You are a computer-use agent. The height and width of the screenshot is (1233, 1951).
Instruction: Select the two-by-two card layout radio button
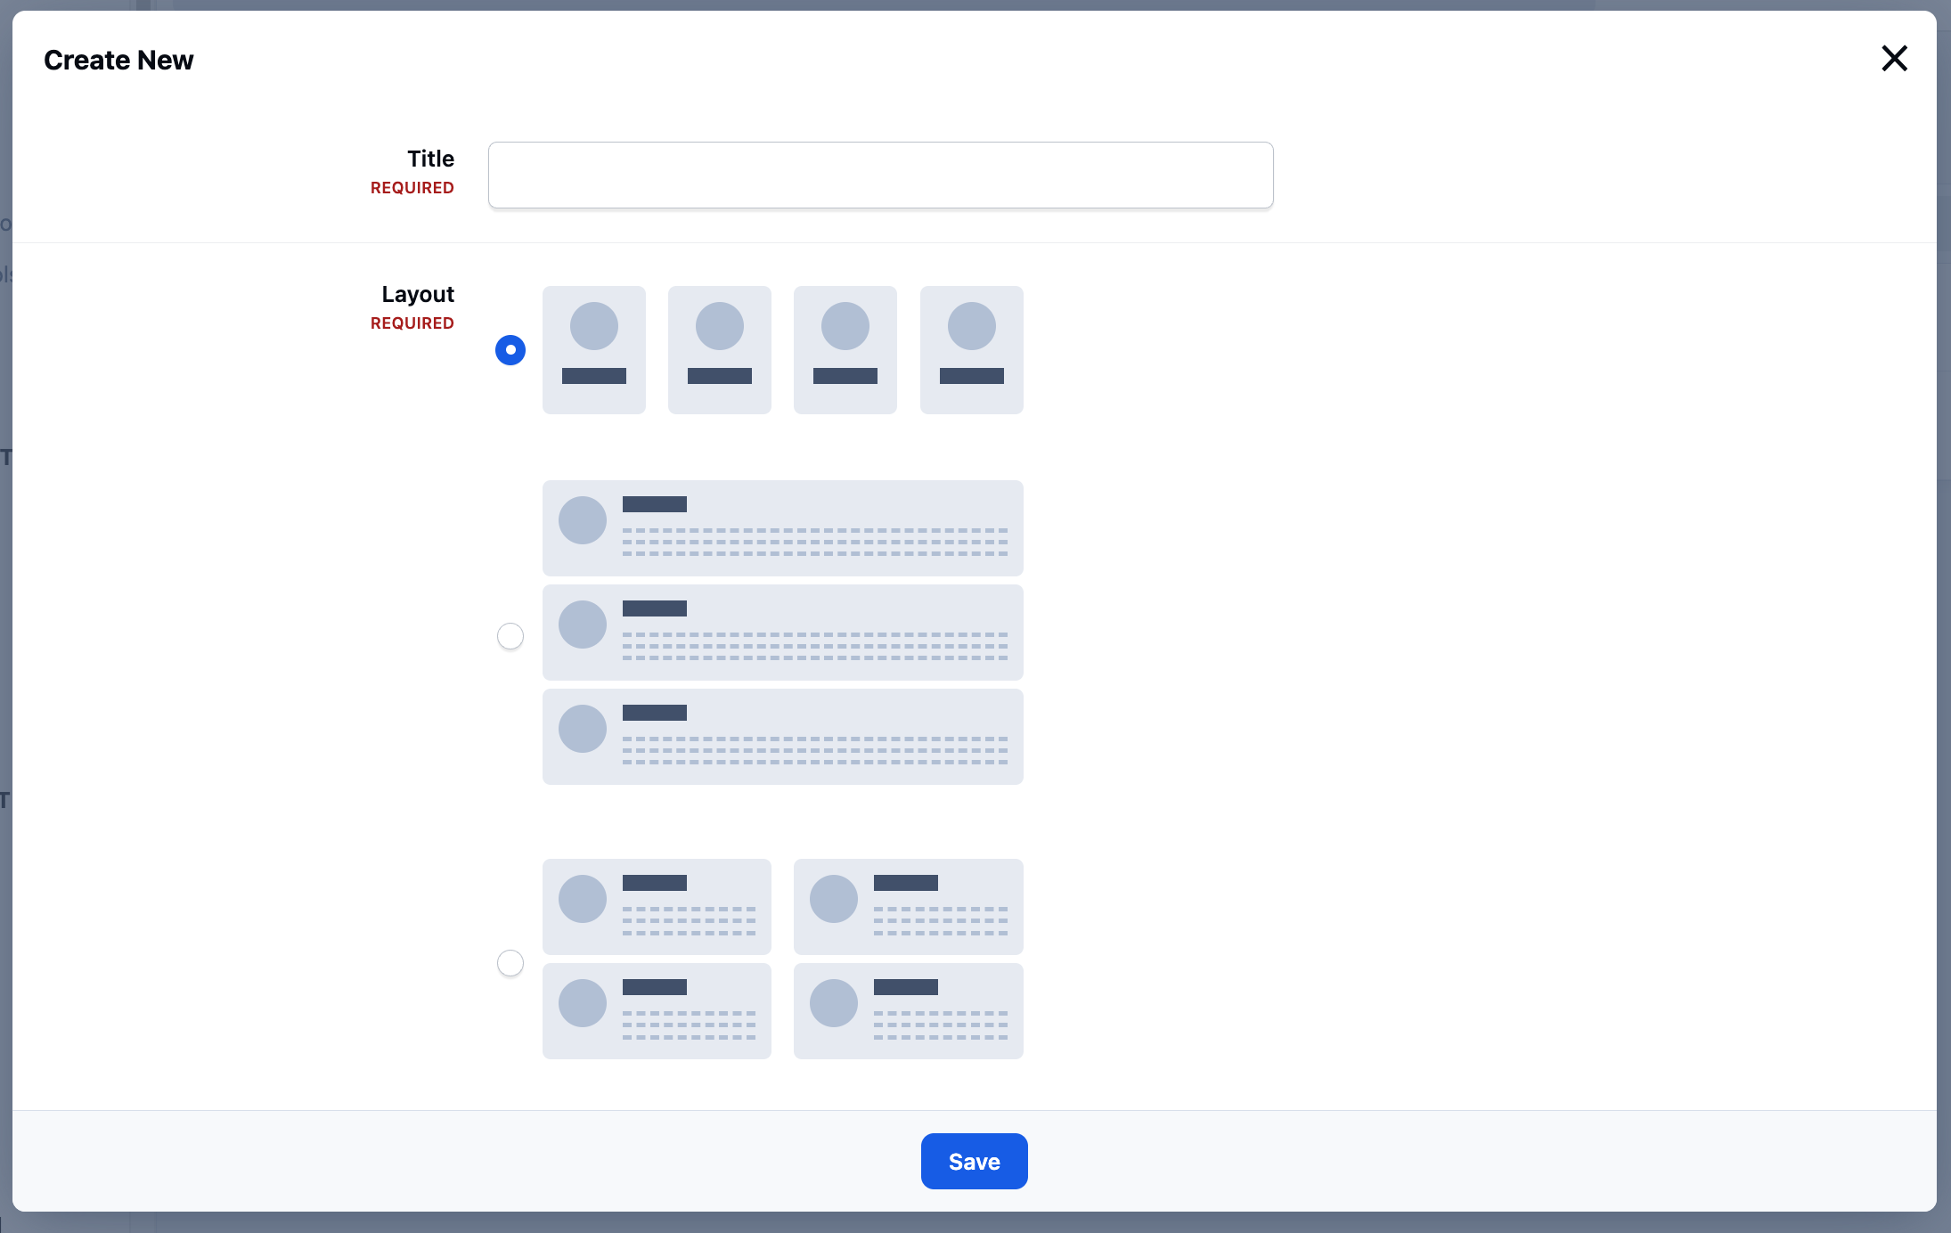coord(510,963)
